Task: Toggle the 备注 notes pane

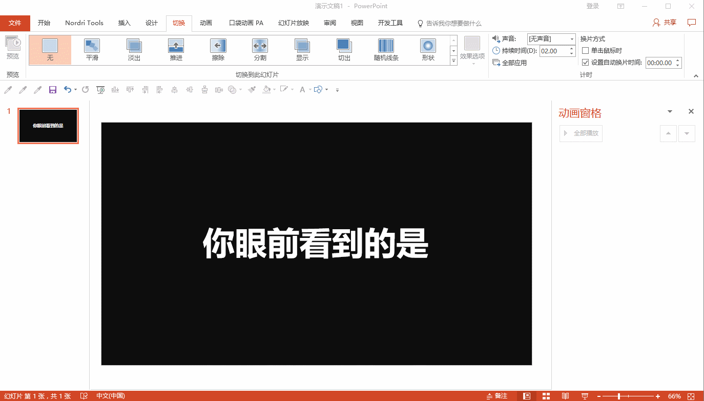Action: point(497,396)
